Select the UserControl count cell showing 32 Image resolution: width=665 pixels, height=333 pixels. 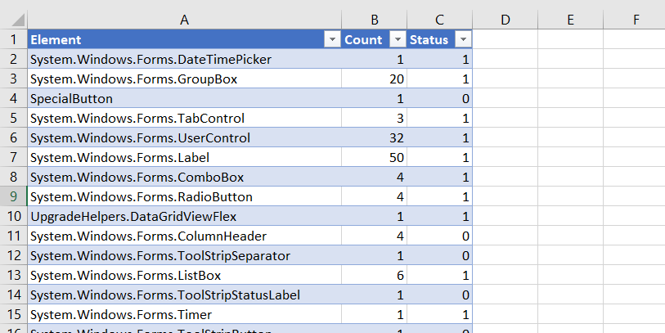374,137
